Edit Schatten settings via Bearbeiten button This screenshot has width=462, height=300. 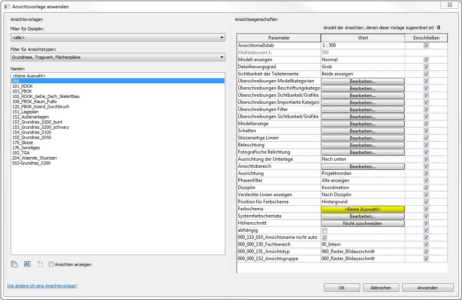(x=362, y=131)
